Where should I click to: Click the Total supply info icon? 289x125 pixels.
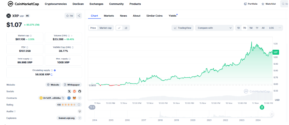[31, 59]
